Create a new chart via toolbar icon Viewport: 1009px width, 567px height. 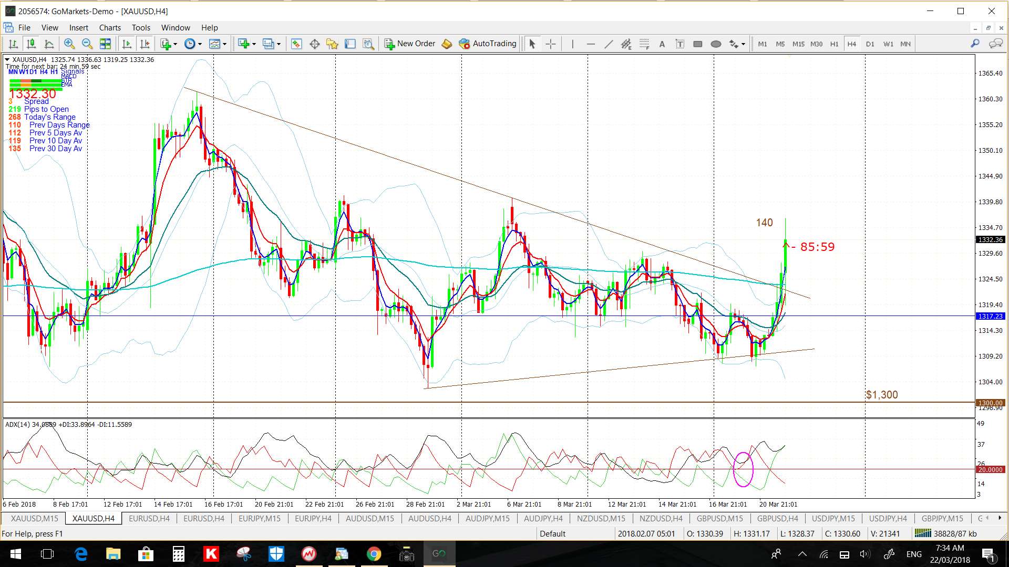click(x=243, y=44)
